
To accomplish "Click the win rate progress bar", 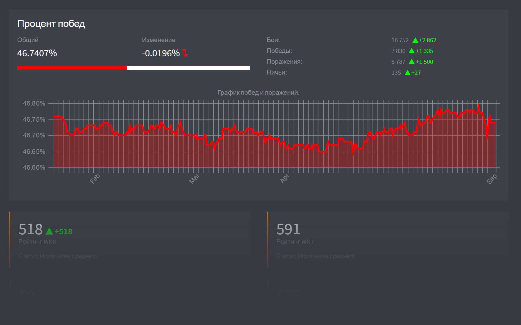I will click(134, 68).
